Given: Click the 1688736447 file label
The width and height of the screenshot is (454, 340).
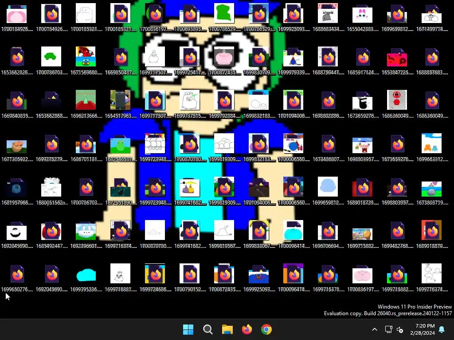Looking at the screenshot, I should (x=329, y=73).
